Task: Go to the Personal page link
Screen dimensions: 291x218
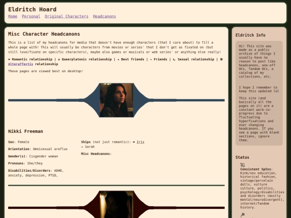Action: click(x=31, y=16)
